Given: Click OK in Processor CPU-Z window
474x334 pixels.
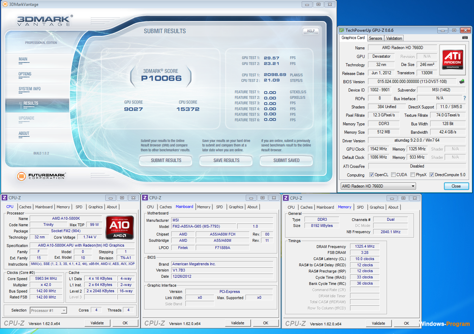Looking at the screenshot, I should [x=125, y=323].
